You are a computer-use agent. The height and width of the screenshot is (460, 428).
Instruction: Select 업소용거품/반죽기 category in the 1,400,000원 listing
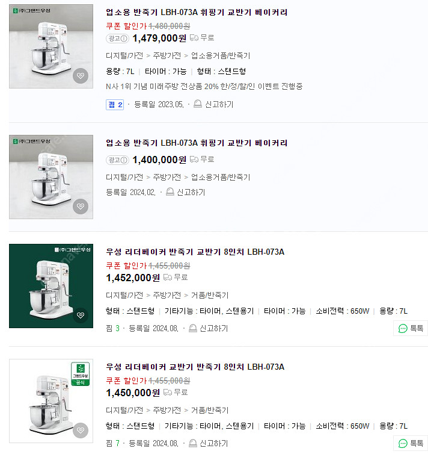pyautogui.click(x=220, y=177)
